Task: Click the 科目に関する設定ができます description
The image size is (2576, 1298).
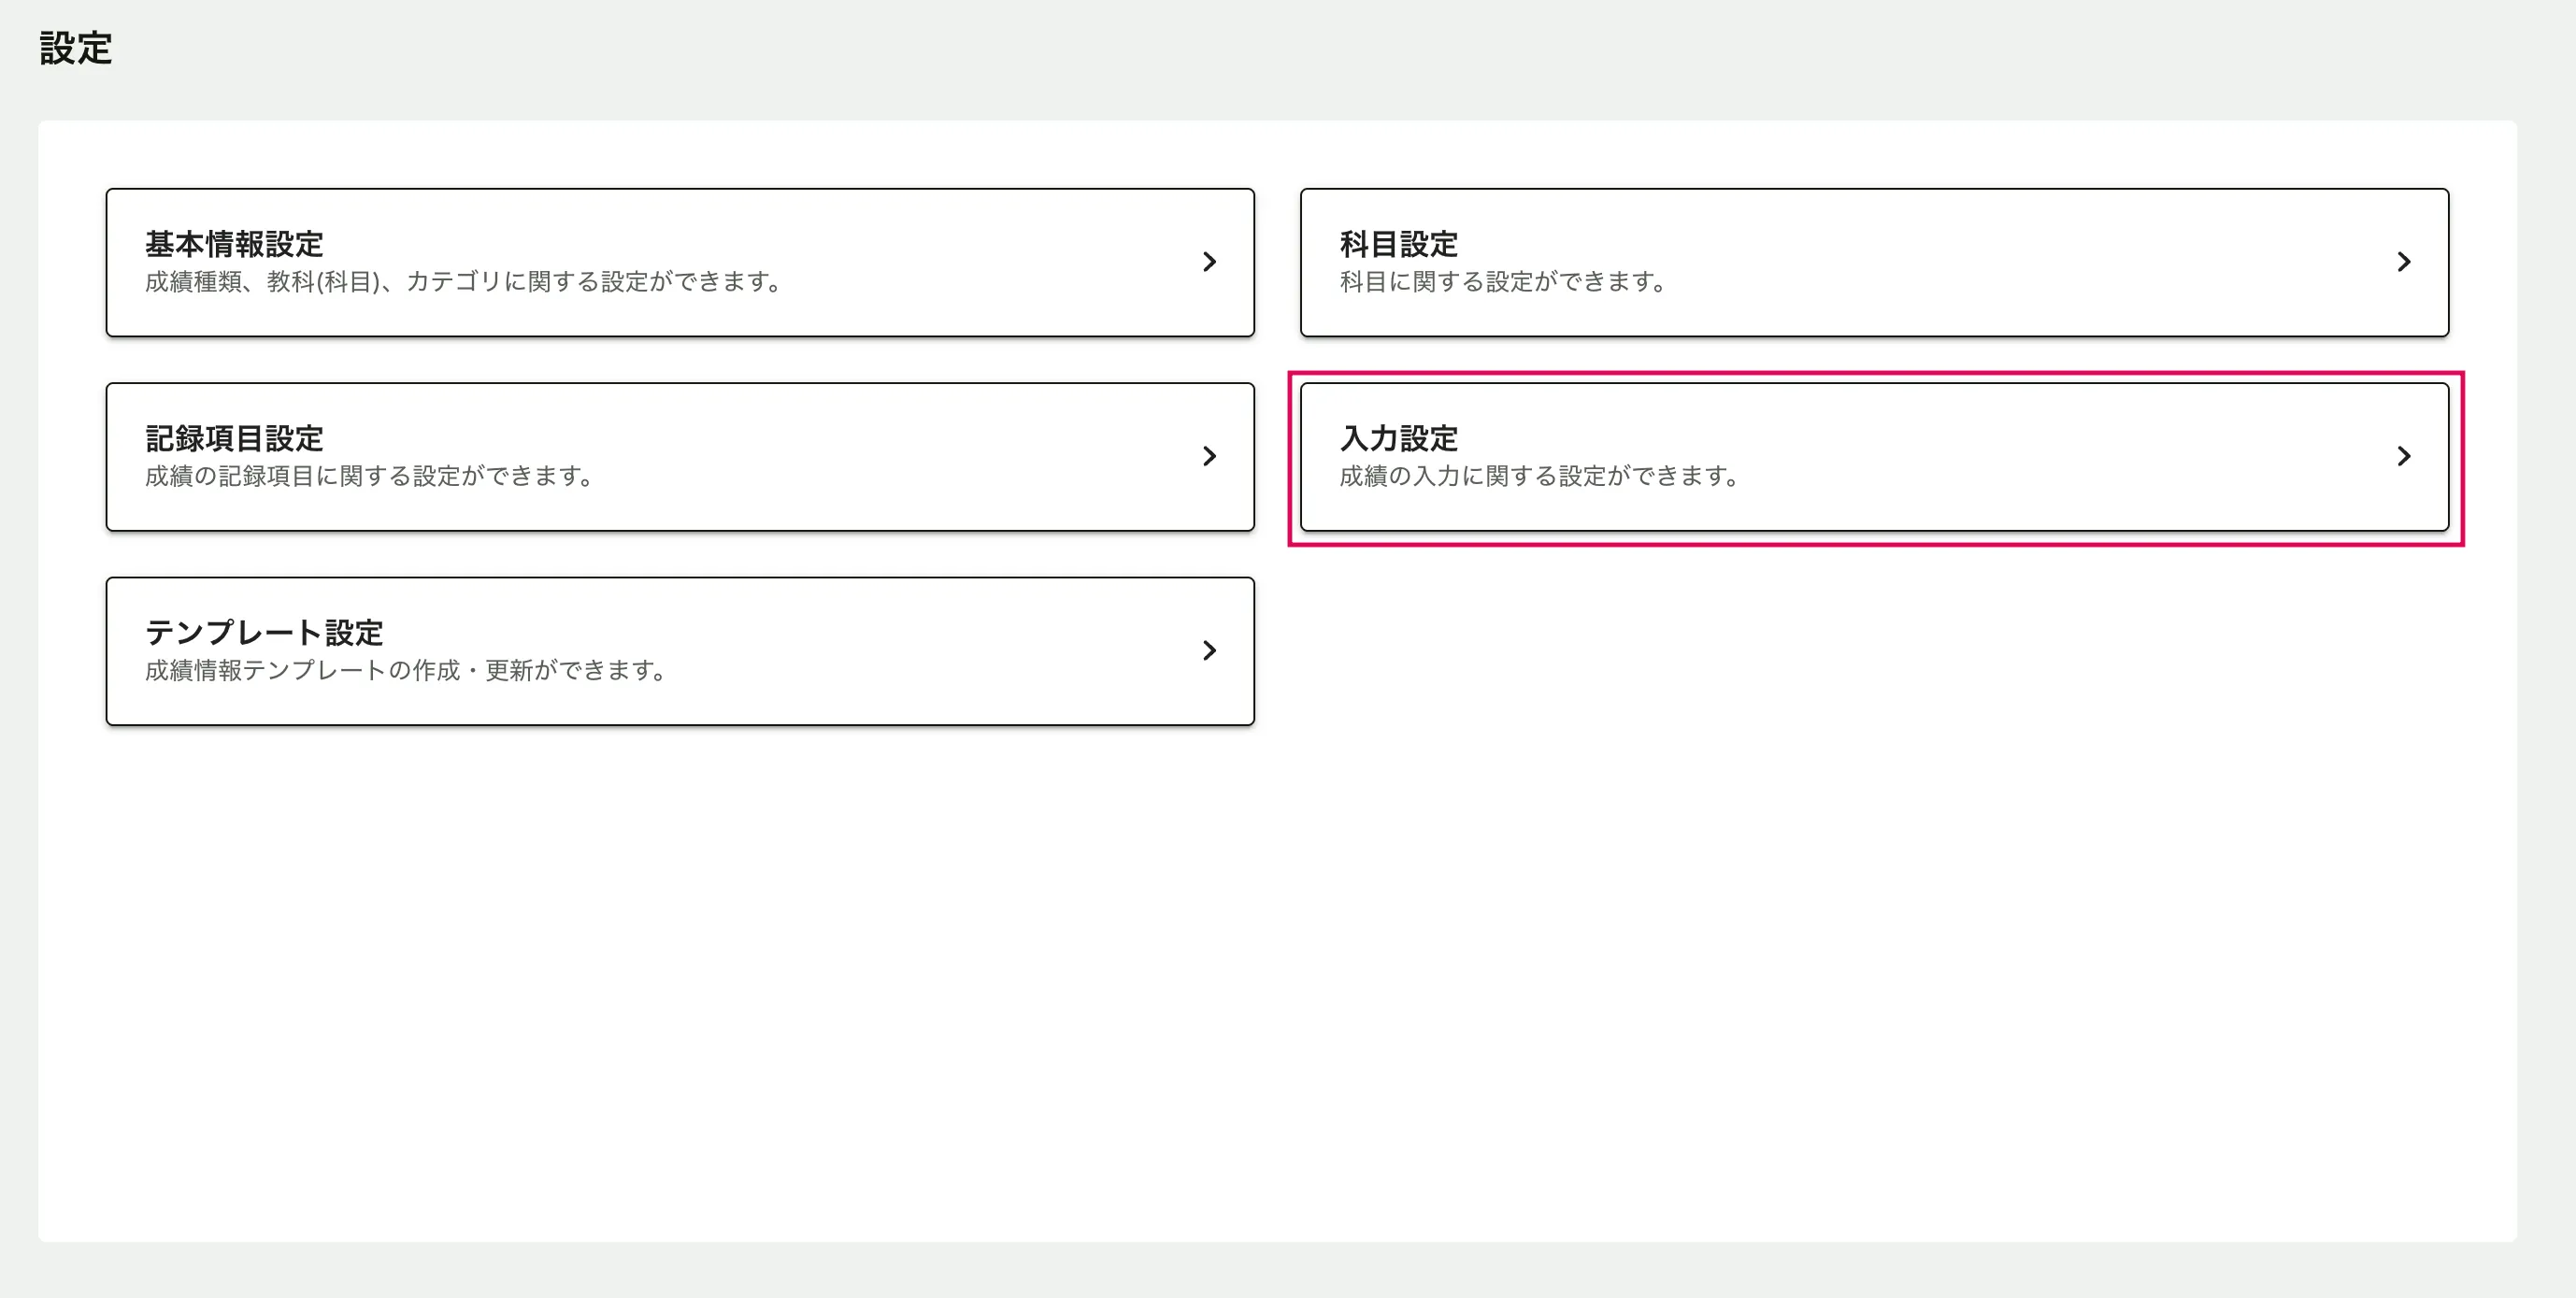Action: pos(1502,282)
